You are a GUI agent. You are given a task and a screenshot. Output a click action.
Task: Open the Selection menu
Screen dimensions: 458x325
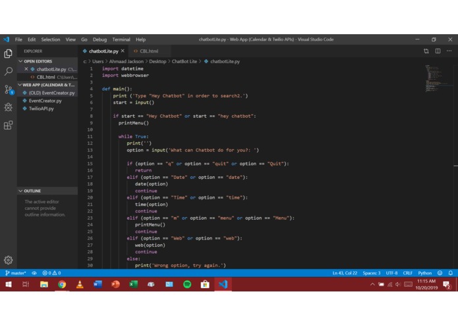click(51, 39)
